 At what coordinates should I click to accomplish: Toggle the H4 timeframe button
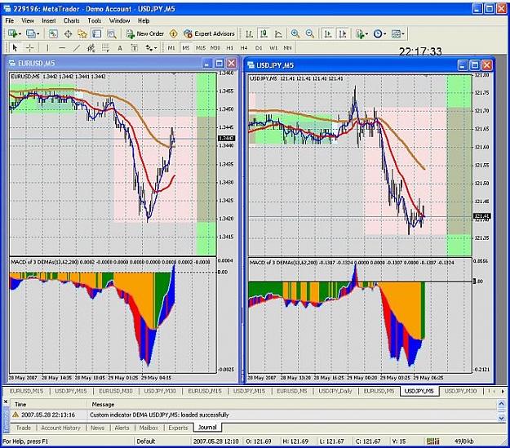[x=244, y=48]
